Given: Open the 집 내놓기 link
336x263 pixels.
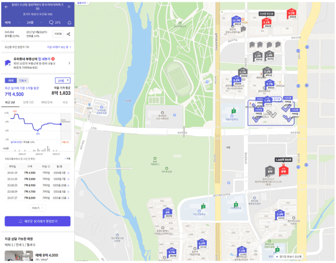Looking at the screenshot, I should 44,59.
